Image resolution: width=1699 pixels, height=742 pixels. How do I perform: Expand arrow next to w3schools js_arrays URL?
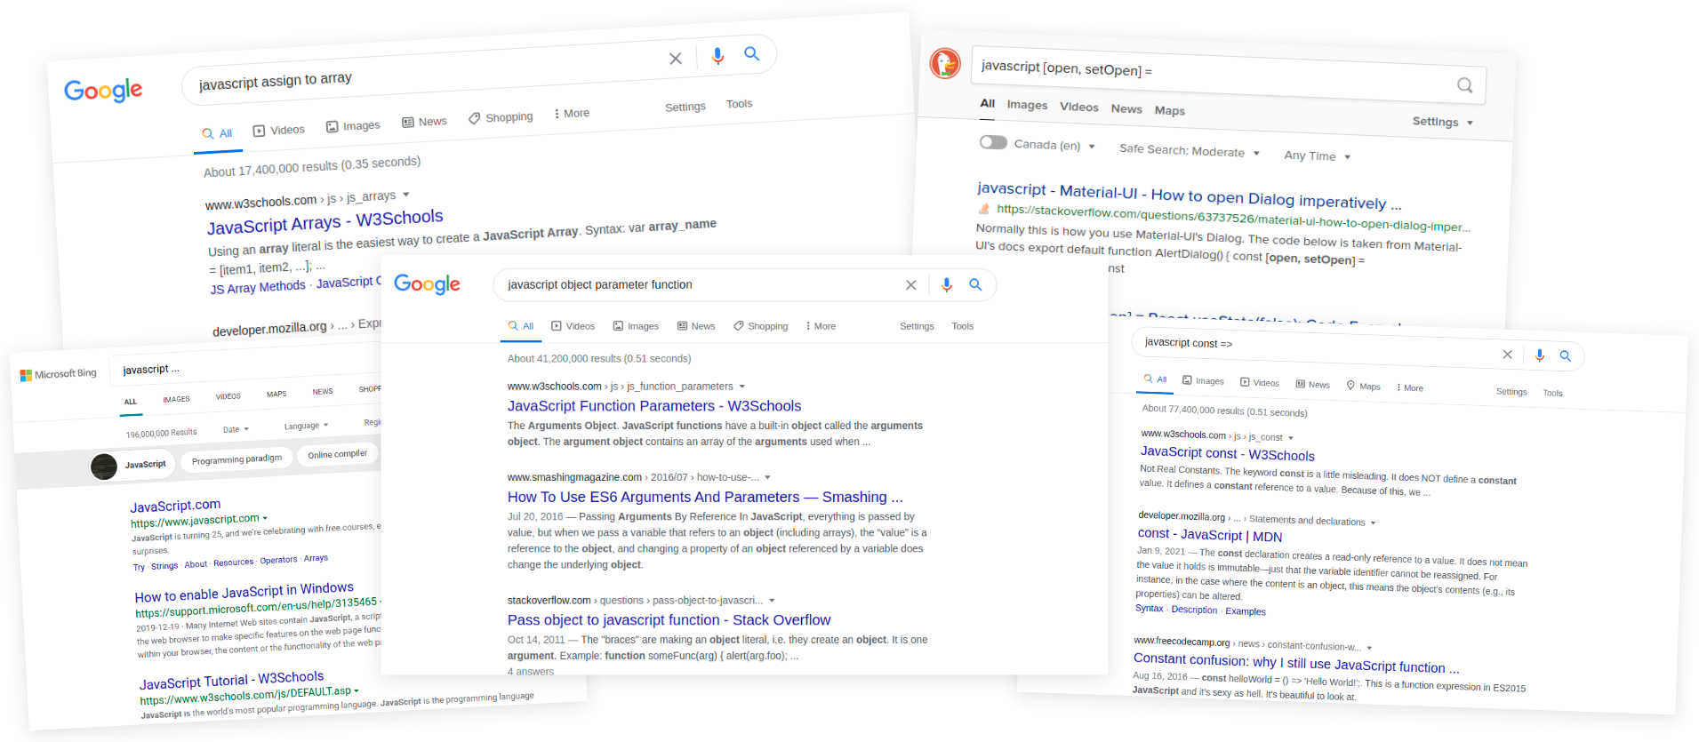tap(405, 195)
